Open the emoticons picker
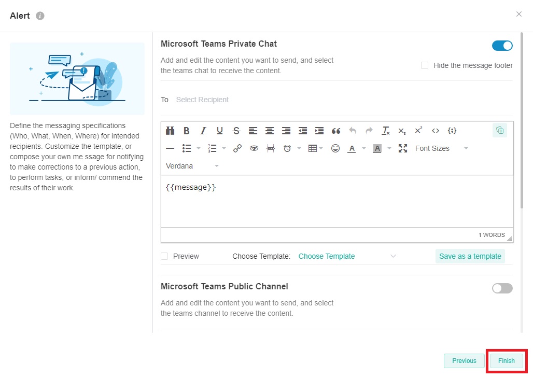 (x=335, y=148)
